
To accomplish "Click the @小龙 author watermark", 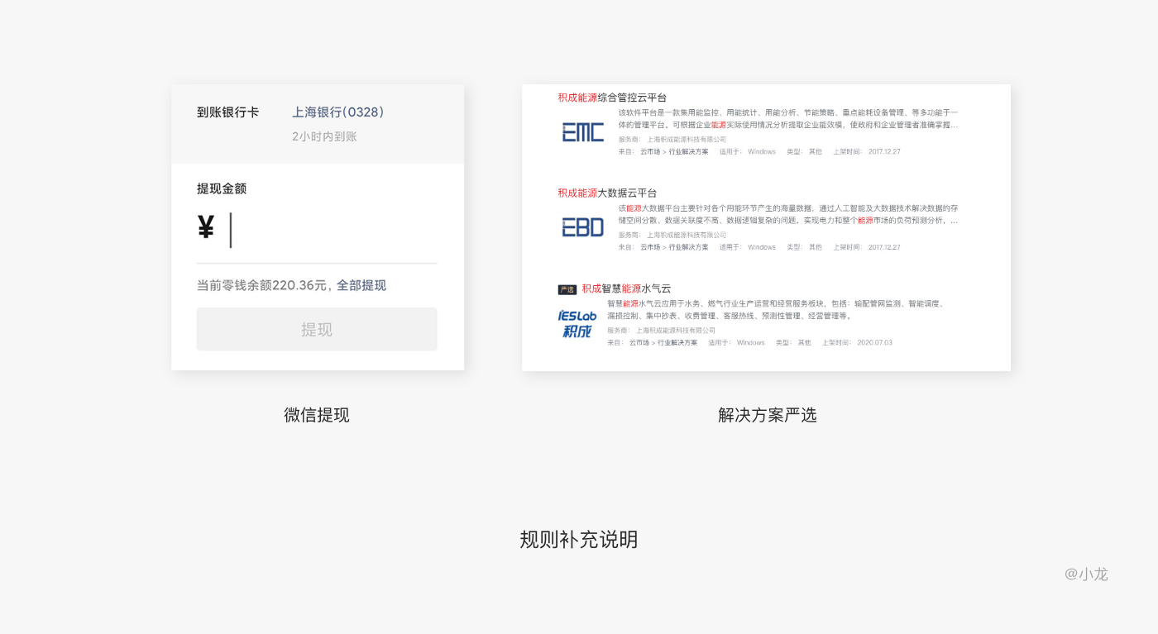I will coord(1085,574).
